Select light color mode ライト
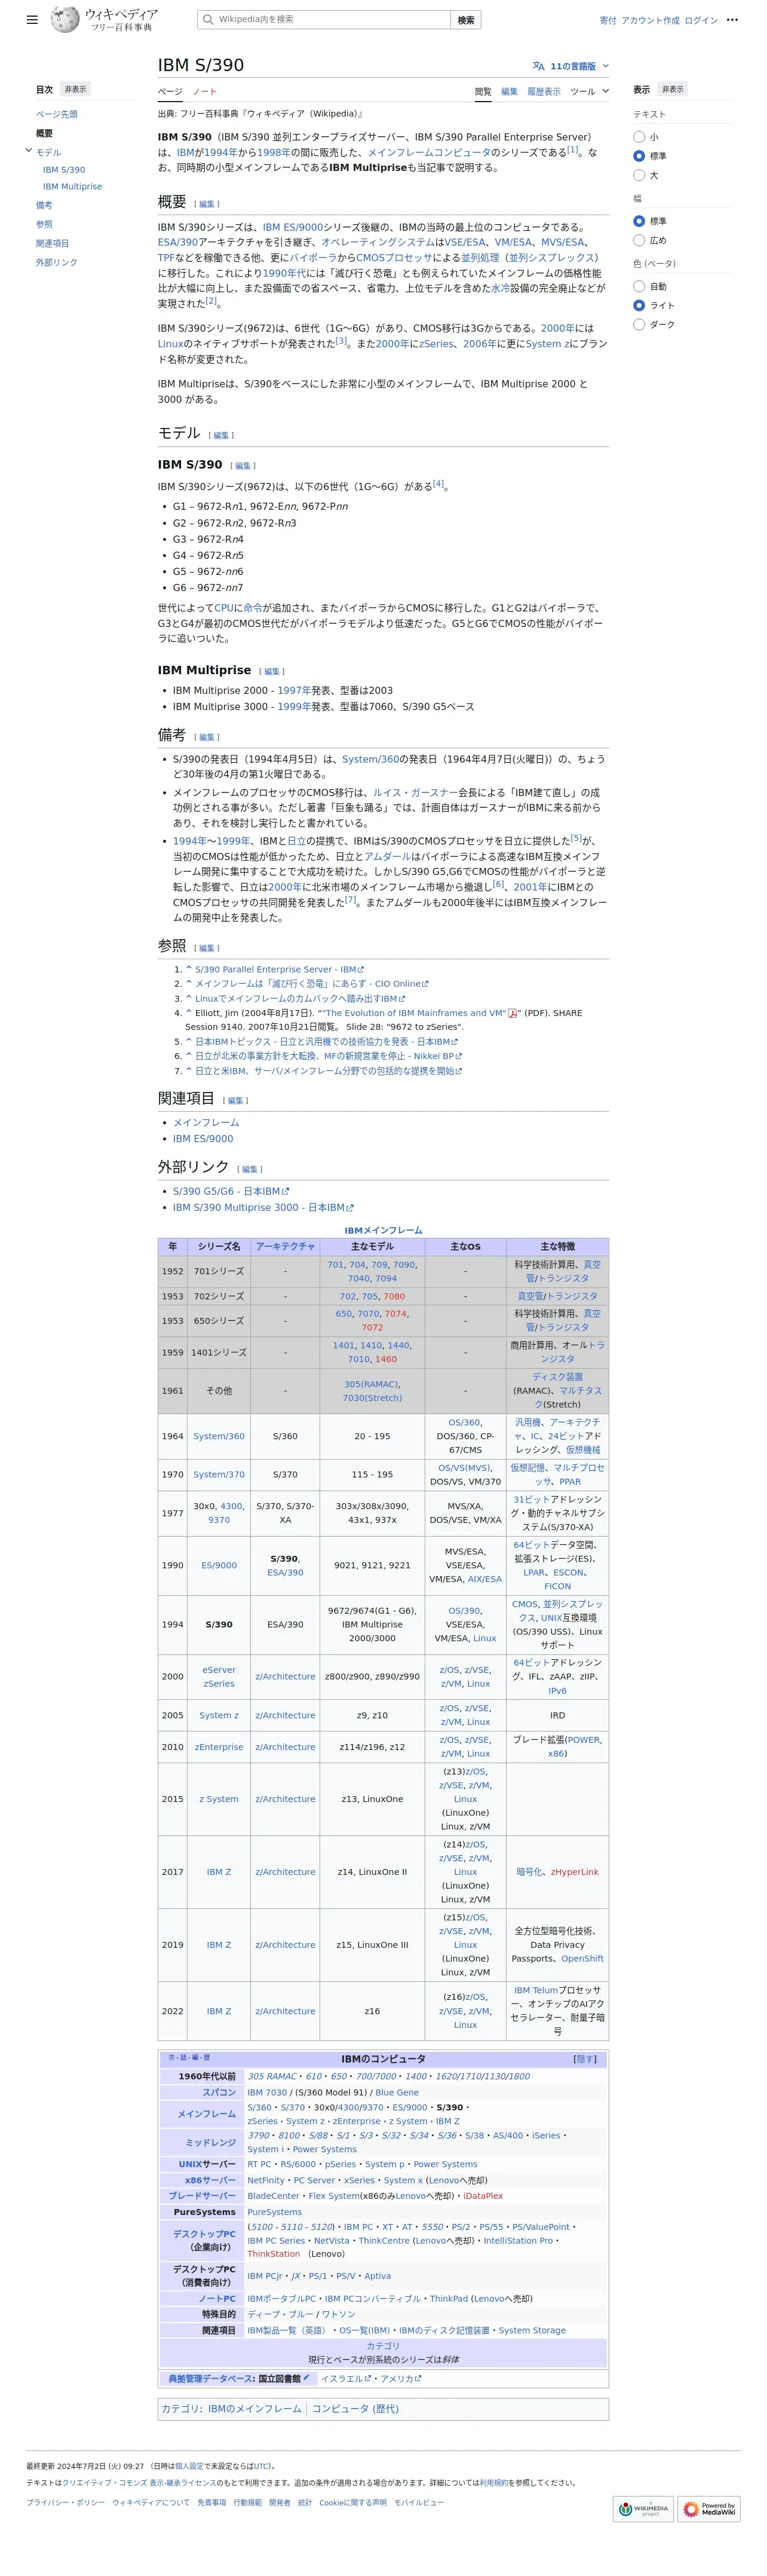The image size is (767, 2576). 639,305
